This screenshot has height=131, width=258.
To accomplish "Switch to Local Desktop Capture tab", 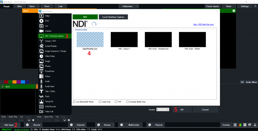I will [113, 17].
